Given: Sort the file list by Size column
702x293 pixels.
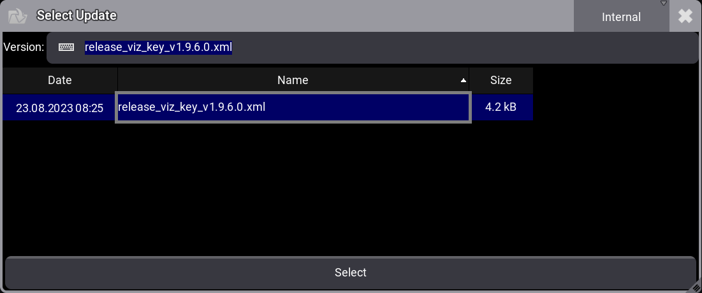Looking at the screenshot, I should [x=501, y=80].
